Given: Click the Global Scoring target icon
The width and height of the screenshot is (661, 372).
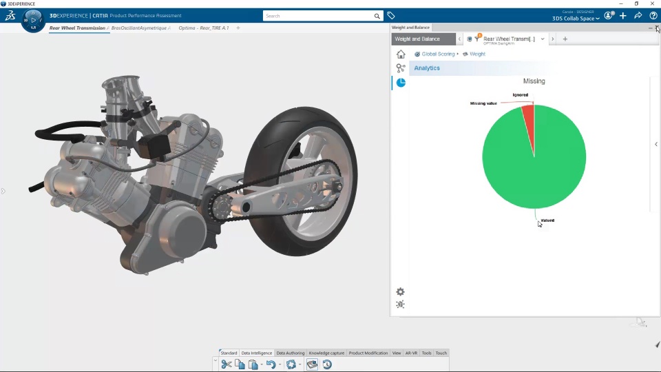Looking at the screenshot, I should (417, 54).
